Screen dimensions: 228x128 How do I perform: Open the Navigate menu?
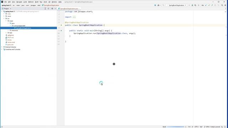[19, 2]
